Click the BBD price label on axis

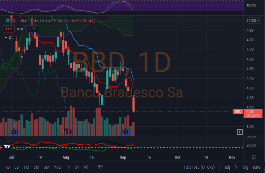pos(238,111)
